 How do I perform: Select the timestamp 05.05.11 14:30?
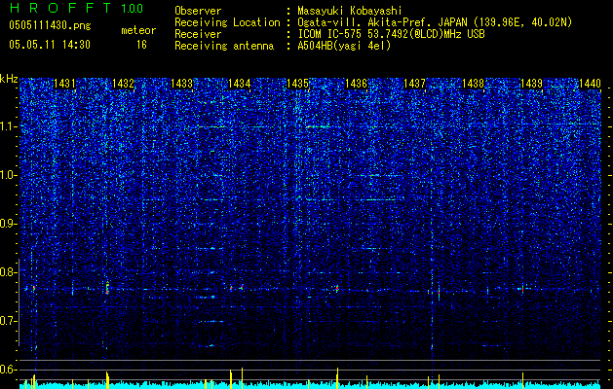[50, 45]
